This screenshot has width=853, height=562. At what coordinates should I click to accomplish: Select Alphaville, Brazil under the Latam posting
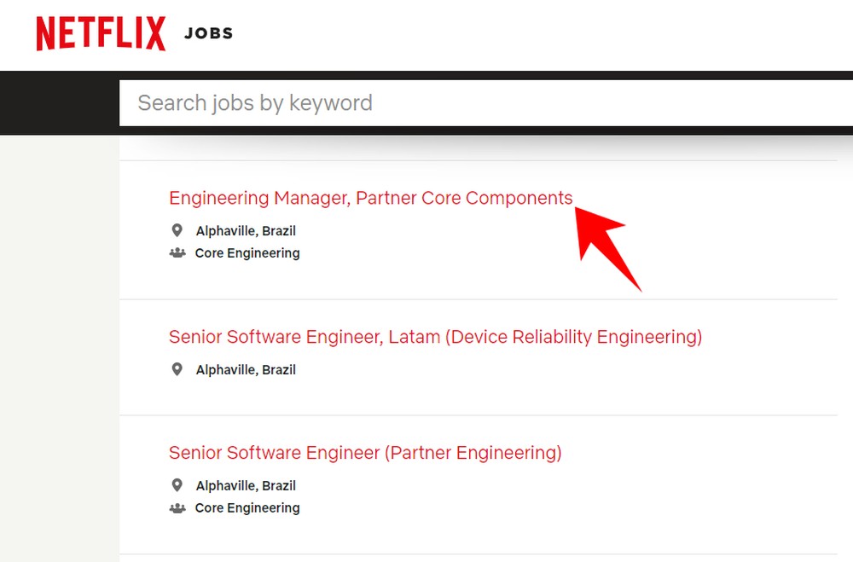245,369
